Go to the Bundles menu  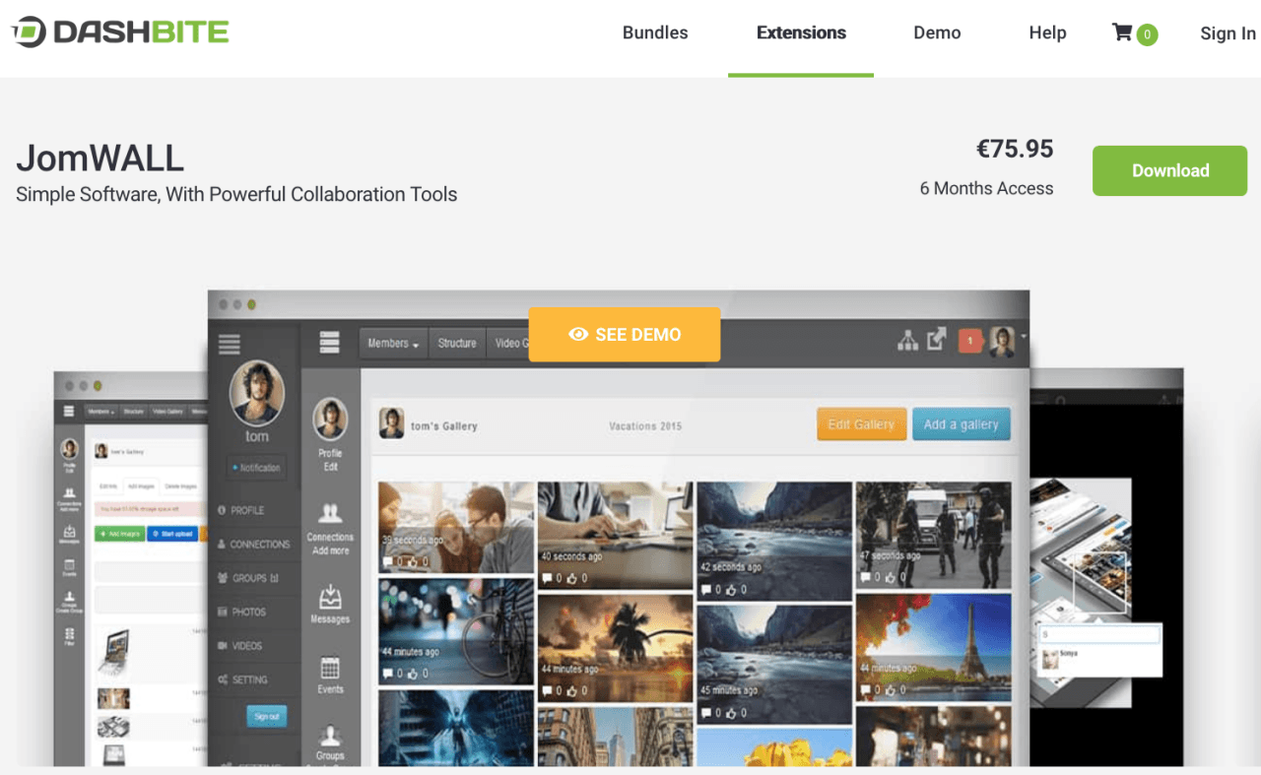coord(655,33)
